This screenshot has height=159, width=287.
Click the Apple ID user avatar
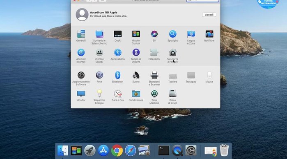pos(82,14)
